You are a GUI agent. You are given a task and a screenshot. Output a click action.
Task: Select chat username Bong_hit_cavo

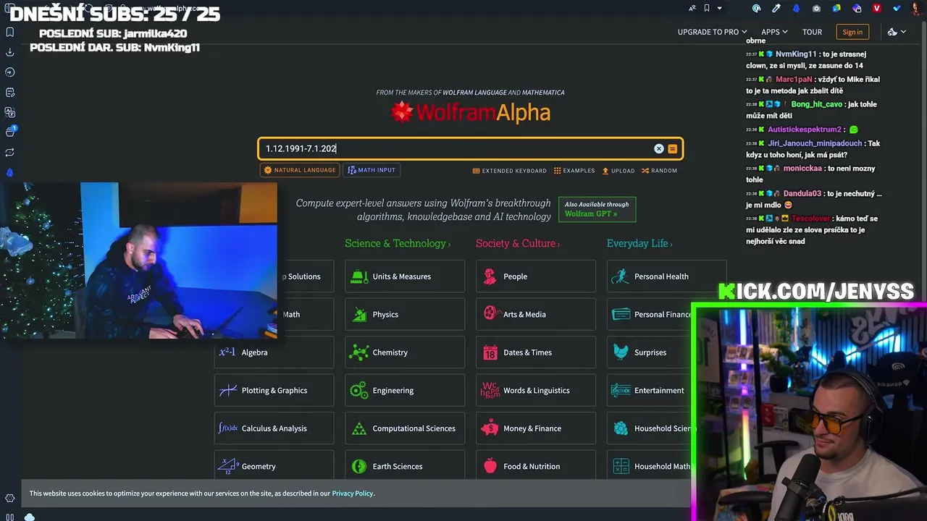tap(817, 104)
